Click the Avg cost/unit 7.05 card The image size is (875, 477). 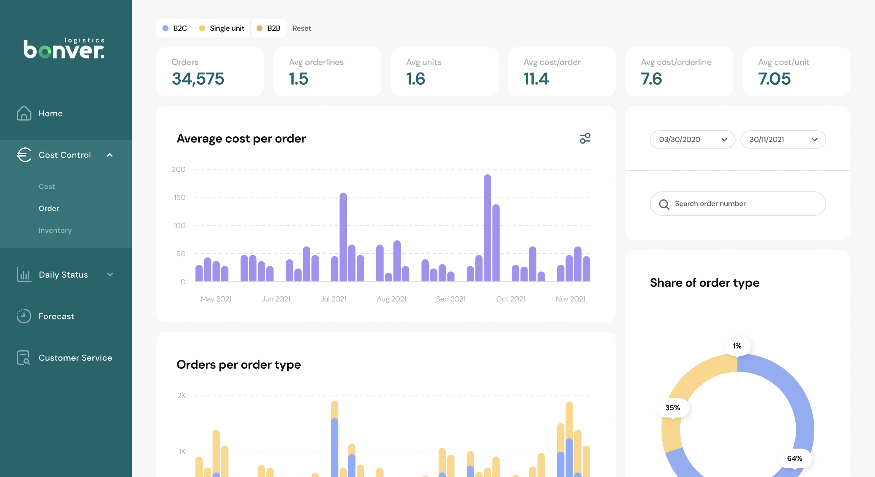point(797,72)
